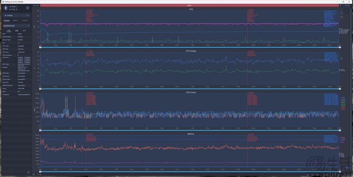The width and height of the screenshot is (353, 177).
Task: Click the Battery chart title
Action: coord(191,134)
